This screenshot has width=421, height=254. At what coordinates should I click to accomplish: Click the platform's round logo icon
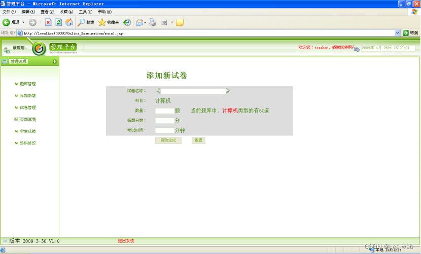point(39,49)
